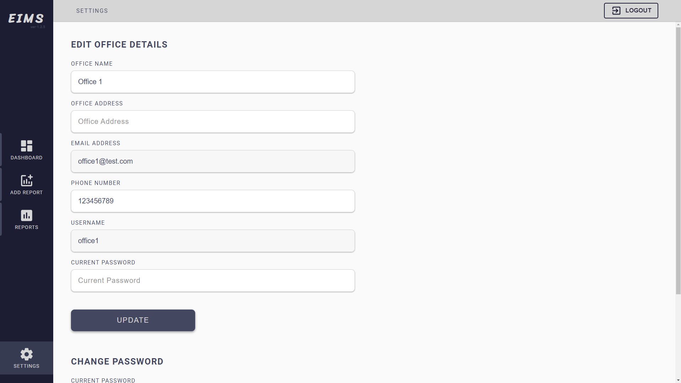Open the Reports bar chart icon
Image resolution: width=681 pixels, height=383 pixels.
tap(27, 215)
